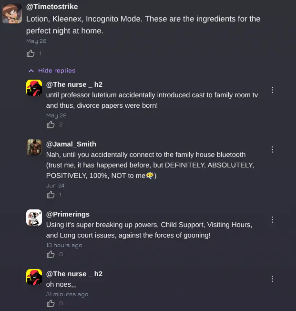Go to @Jamal_Smith's profile name

click(71, 144)
